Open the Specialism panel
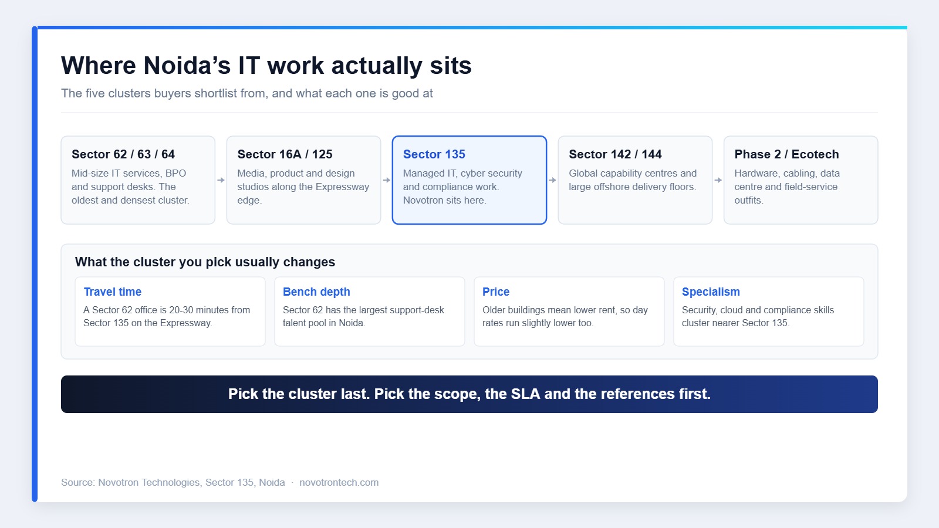 769,312
